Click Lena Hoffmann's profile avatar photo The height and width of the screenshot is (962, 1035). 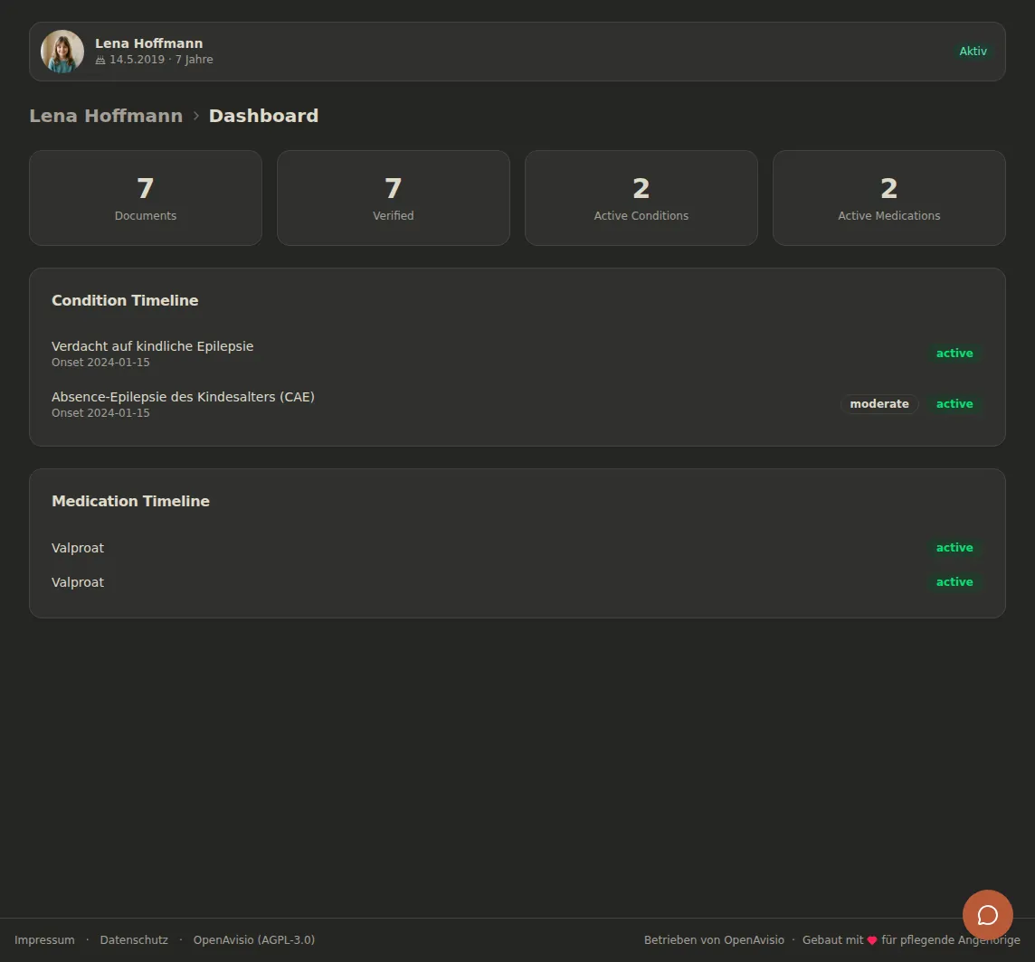point(62,52)
